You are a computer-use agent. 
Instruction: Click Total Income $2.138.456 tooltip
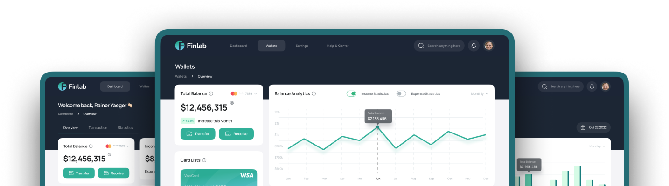[378, 116]
